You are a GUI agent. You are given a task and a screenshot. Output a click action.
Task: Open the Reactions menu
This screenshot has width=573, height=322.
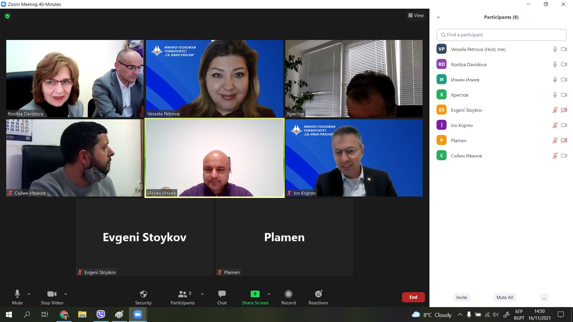[318, 294]
